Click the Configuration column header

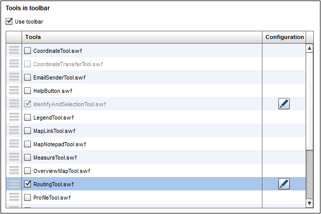click(x=285, y=37)
